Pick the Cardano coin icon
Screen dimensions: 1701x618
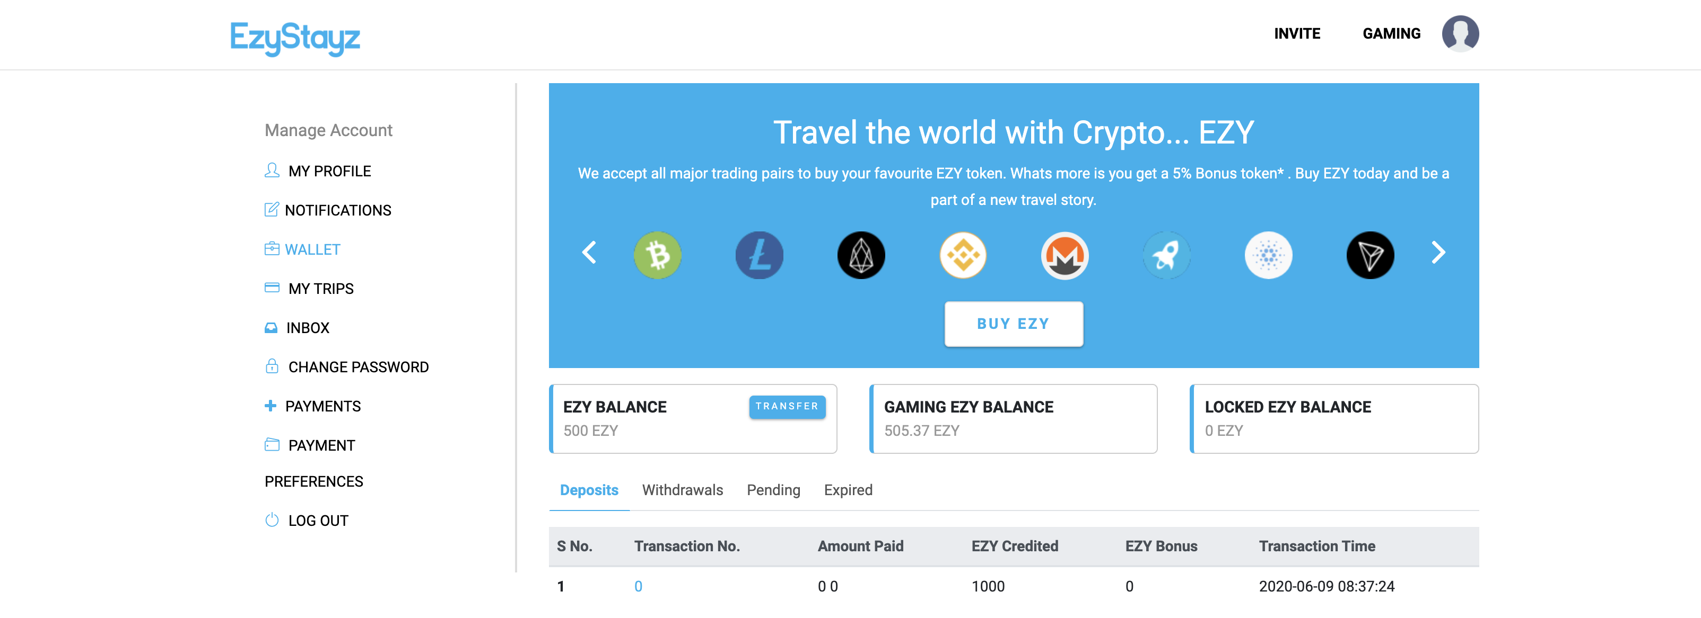tap(1269, 255)
